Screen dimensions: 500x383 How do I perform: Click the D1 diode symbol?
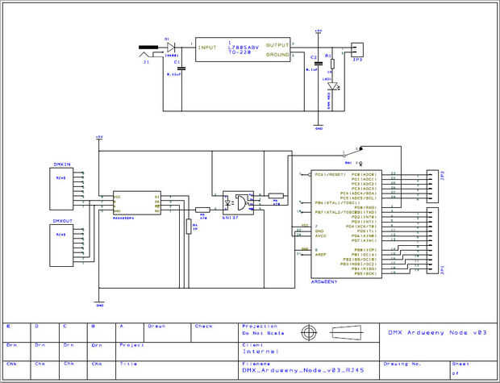171,48
